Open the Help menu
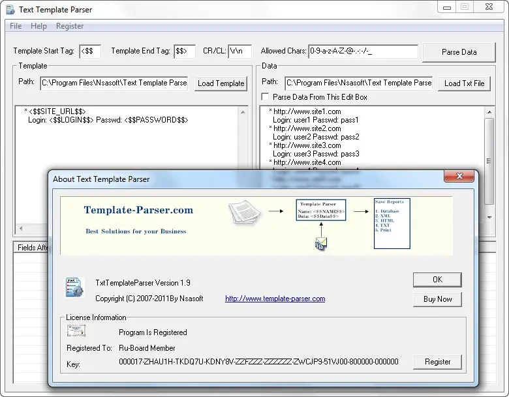 (x=39, y=26)
